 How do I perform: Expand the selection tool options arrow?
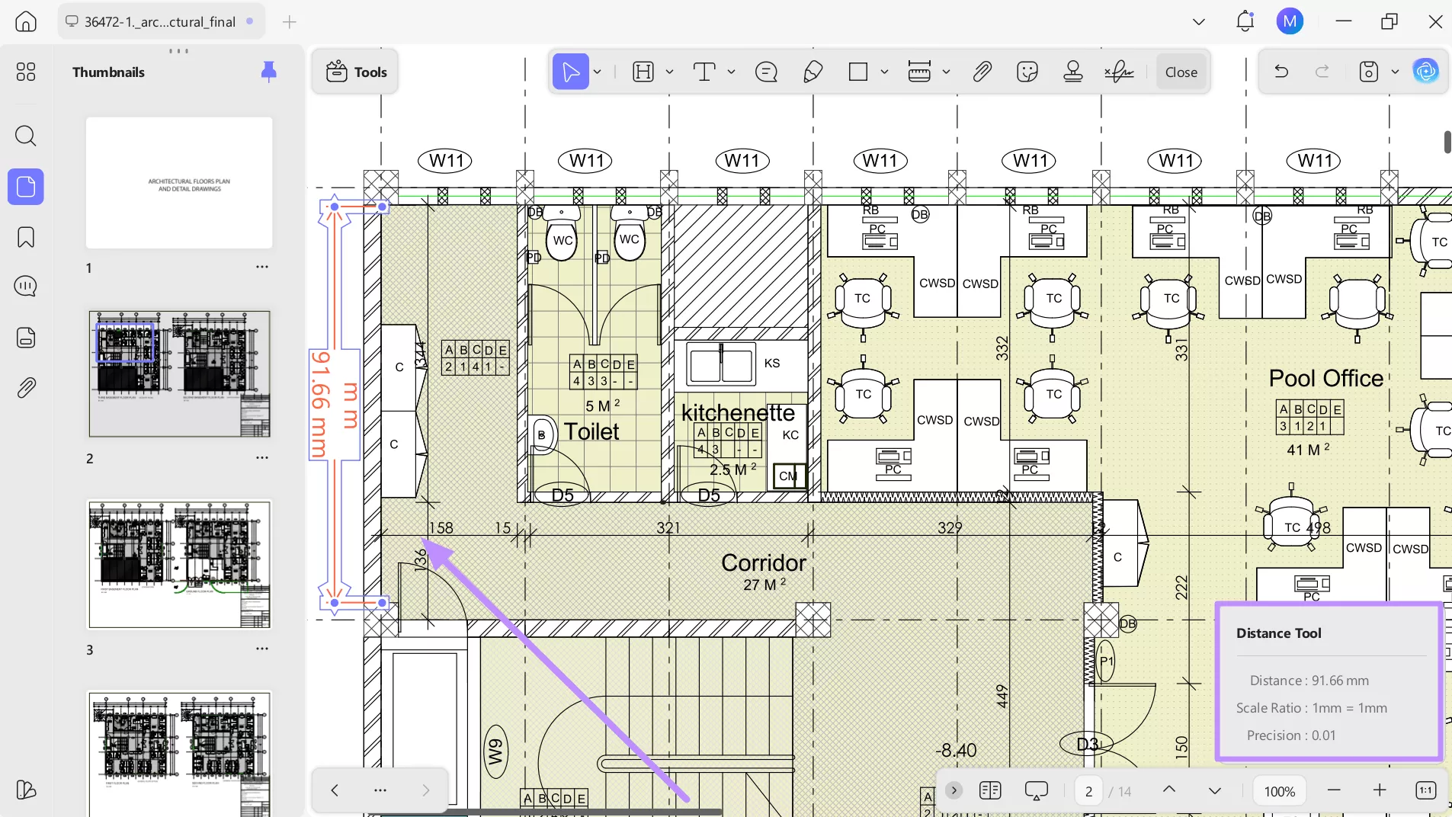point(598,72)
